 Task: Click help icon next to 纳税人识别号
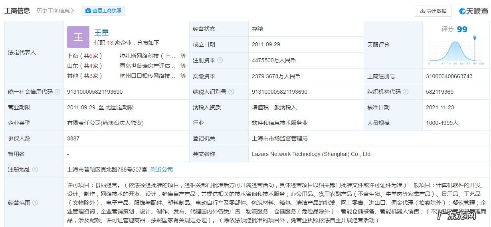click(231, 92)
